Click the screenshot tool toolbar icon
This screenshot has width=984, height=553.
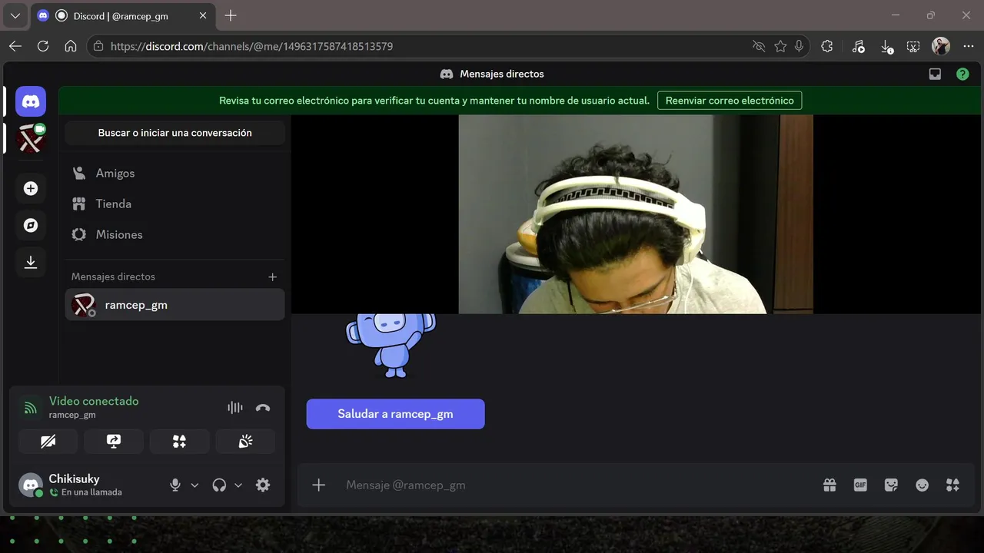[913, 46]
